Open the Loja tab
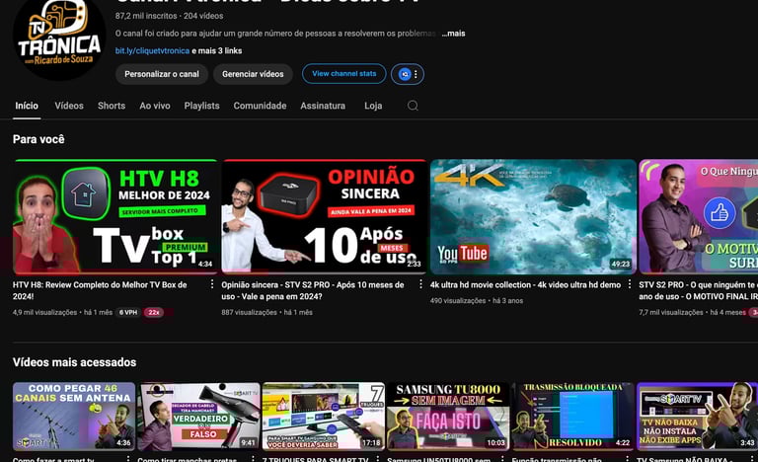This screenshot has width=758, height=462. point(373,106)
